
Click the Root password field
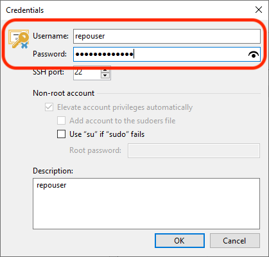point(194,150)
